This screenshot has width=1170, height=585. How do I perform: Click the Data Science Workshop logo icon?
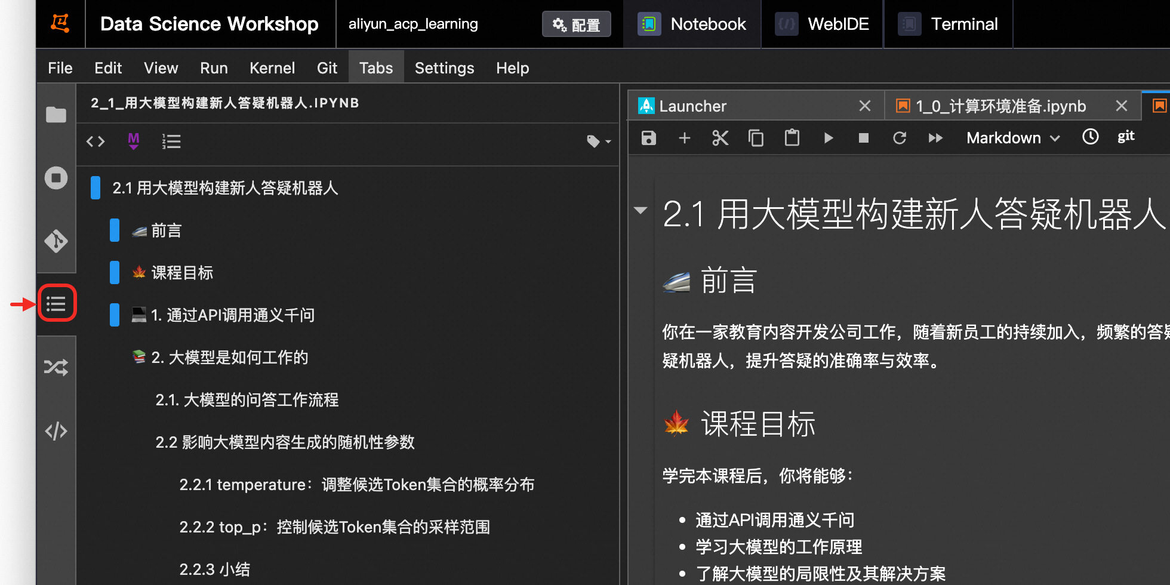point(60,23)
